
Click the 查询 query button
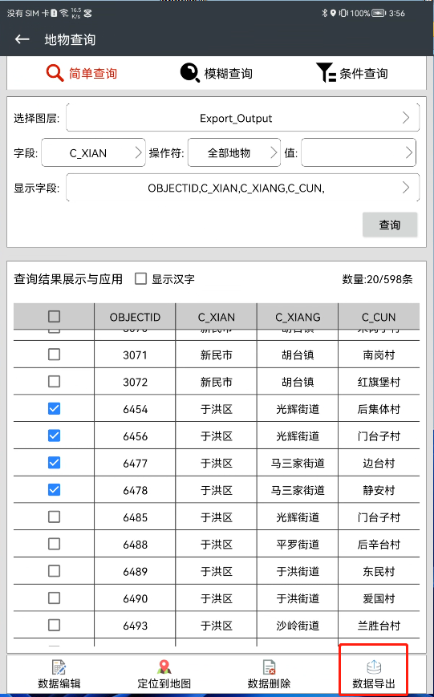point(390,225)
